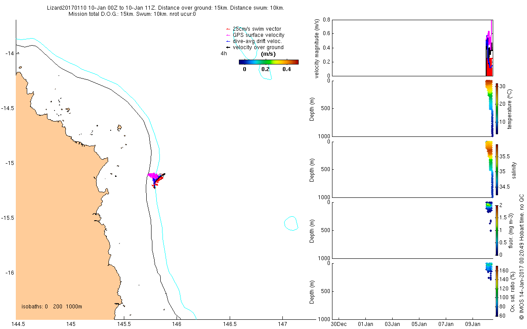Click the '34.5' salinity colorbar tick
527x329 pixels.
click(504, 187)
